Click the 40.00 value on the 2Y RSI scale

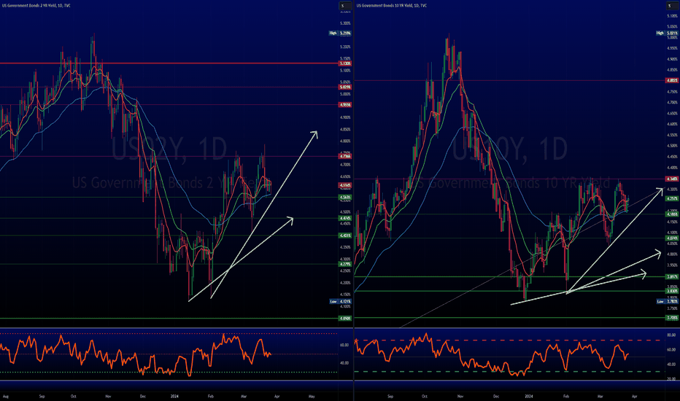(x=344, y=363)
